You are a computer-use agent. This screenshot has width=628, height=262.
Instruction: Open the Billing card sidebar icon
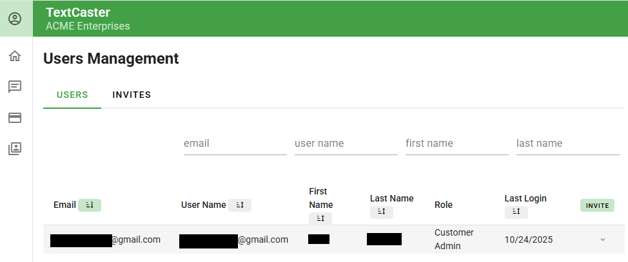click(x=15, y=118)
